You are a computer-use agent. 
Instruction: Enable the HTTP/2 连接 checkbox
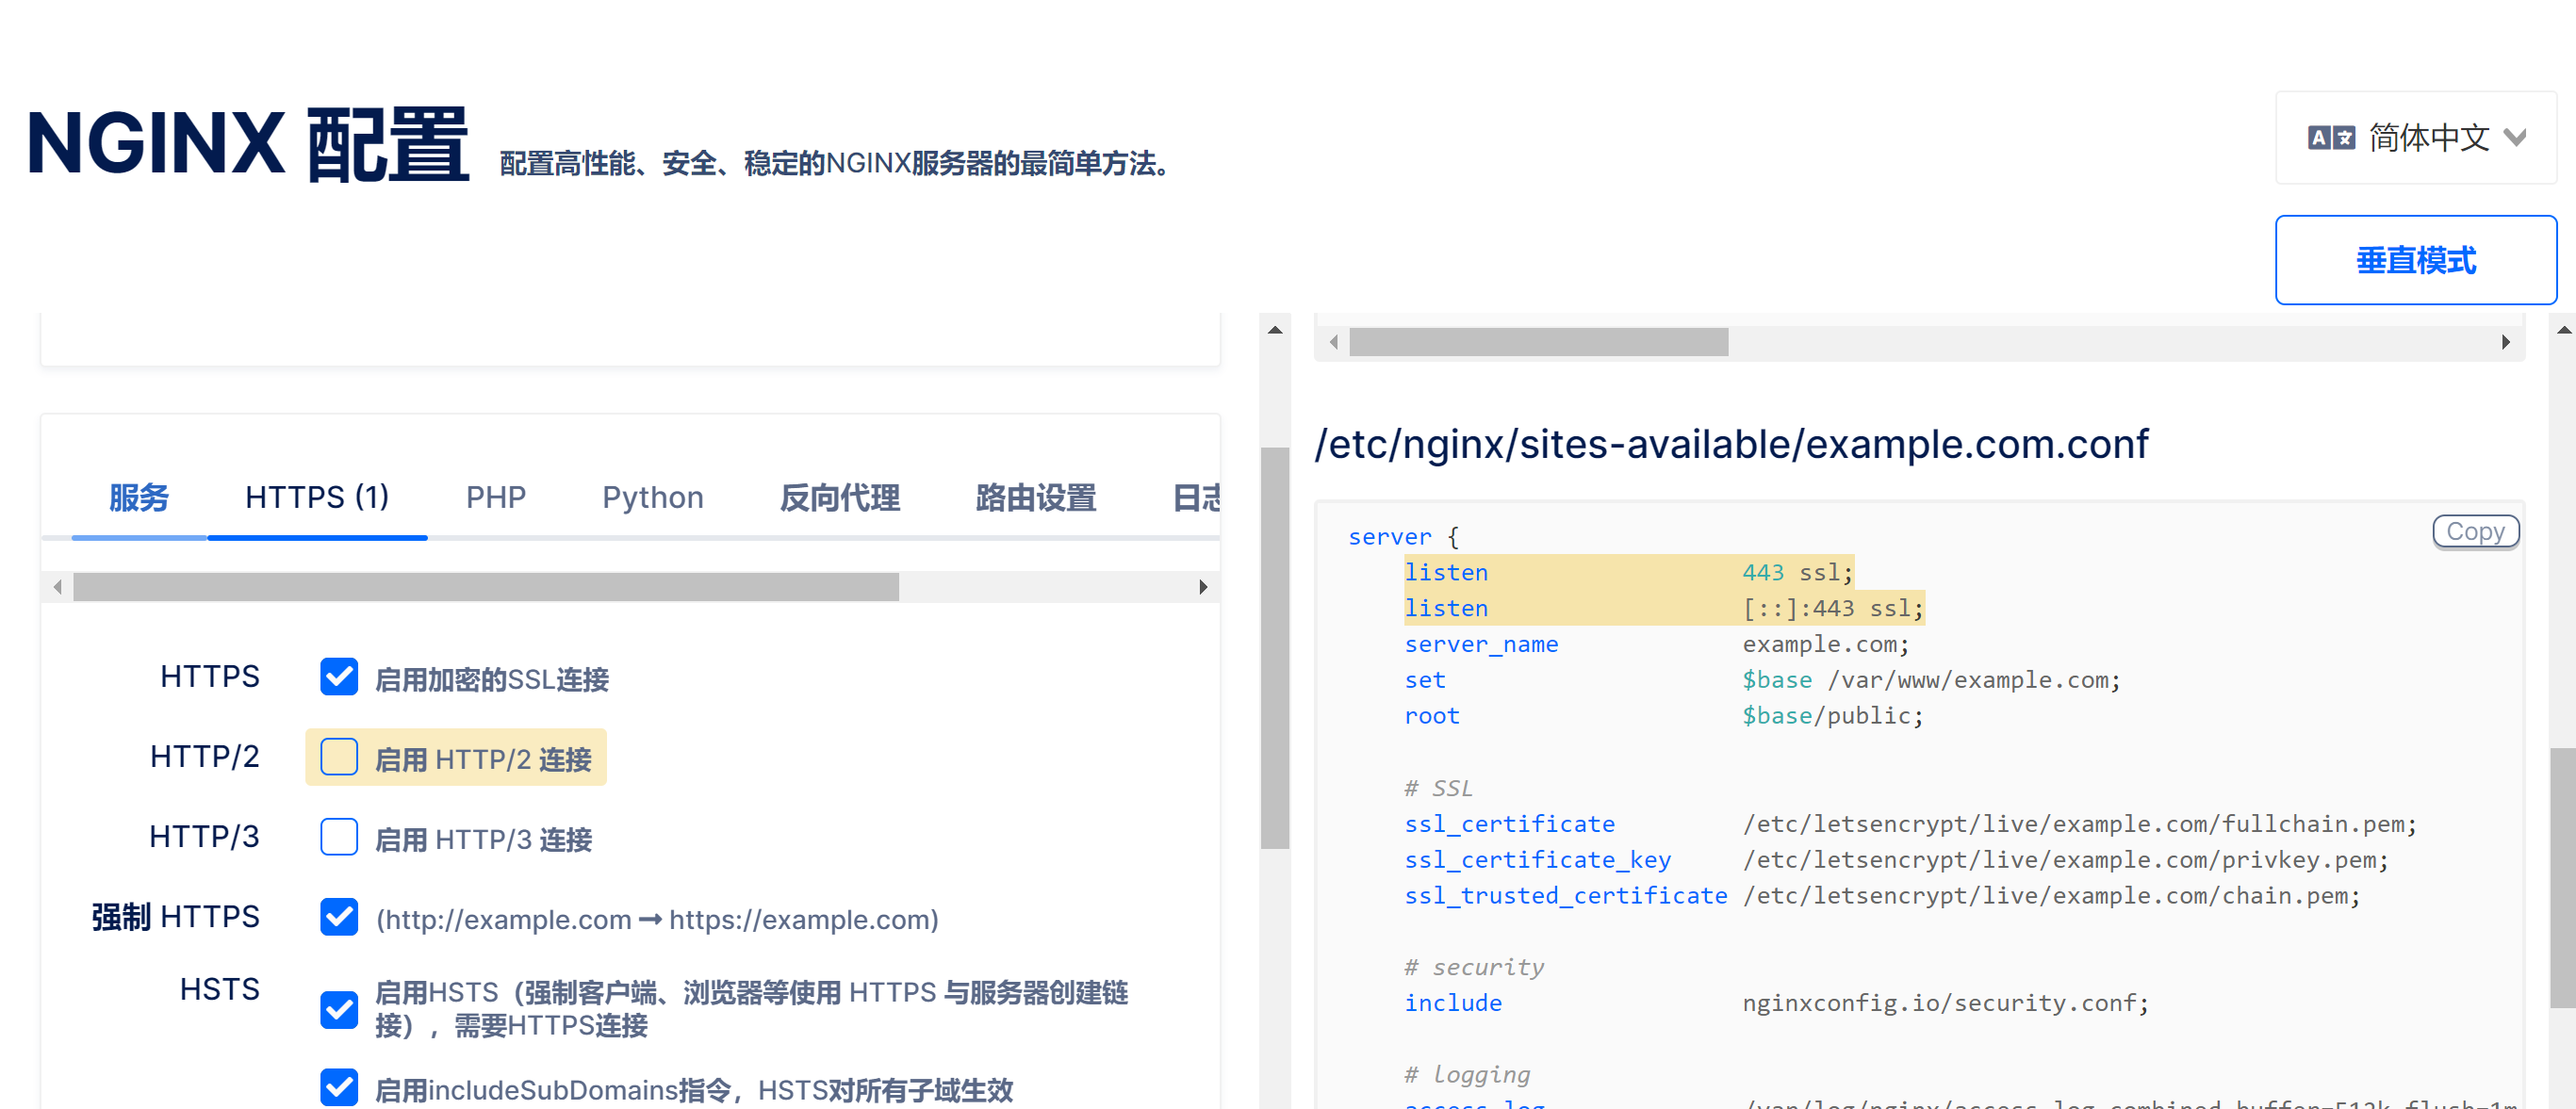pos(339,757)
